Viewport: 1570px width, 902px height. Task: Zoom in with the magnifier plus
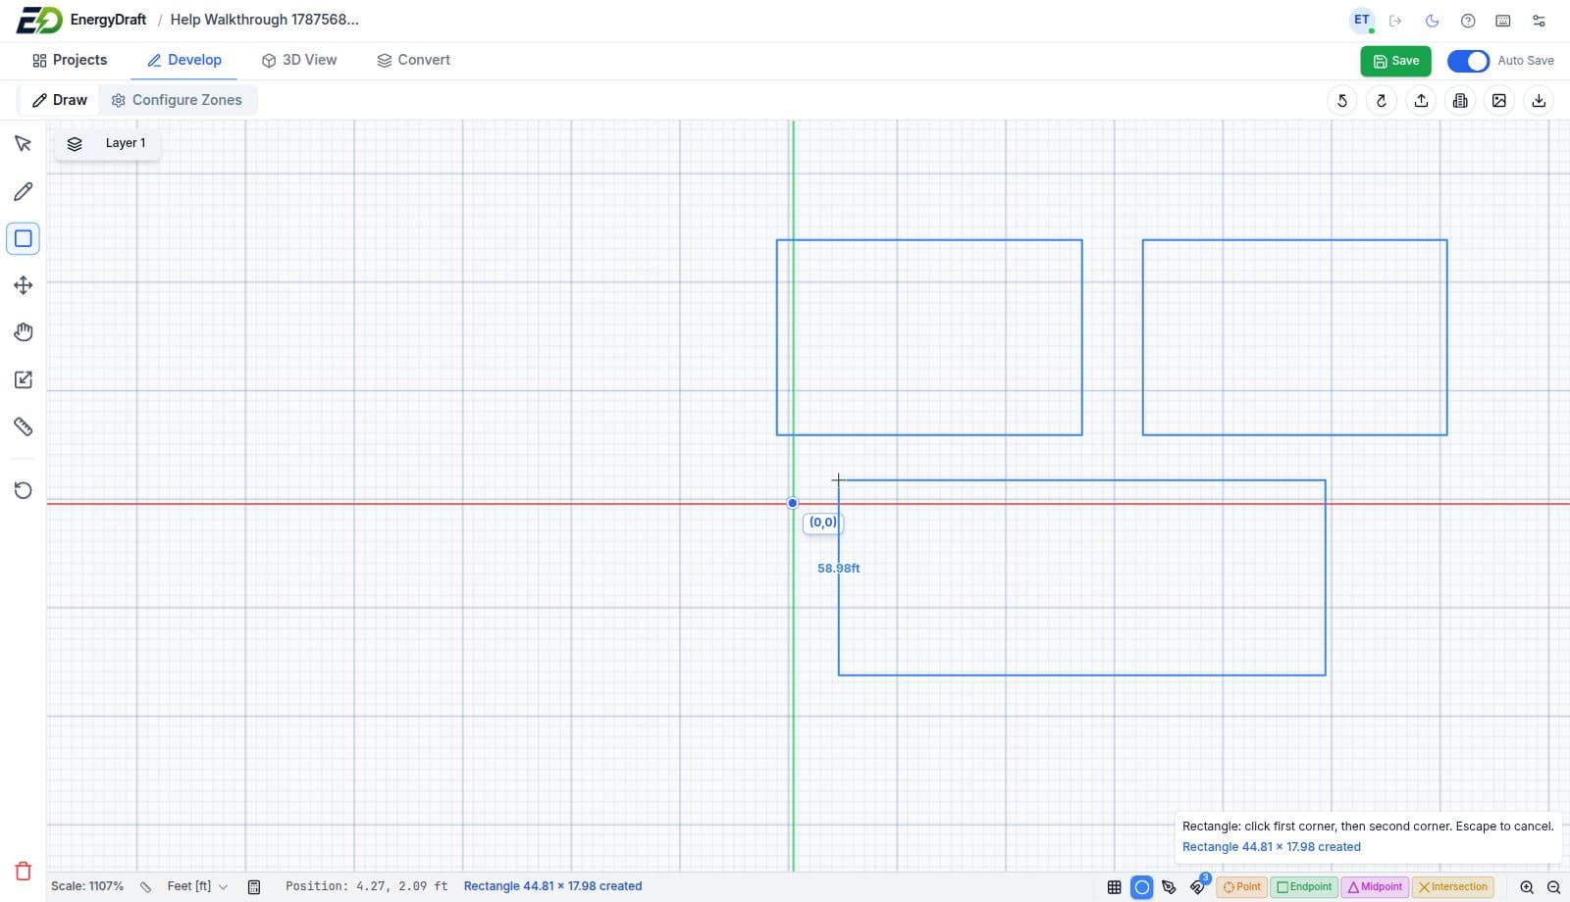tap(1527, 887)
